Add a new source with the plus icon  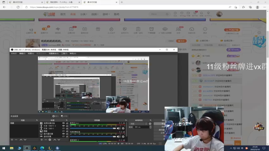41,140
